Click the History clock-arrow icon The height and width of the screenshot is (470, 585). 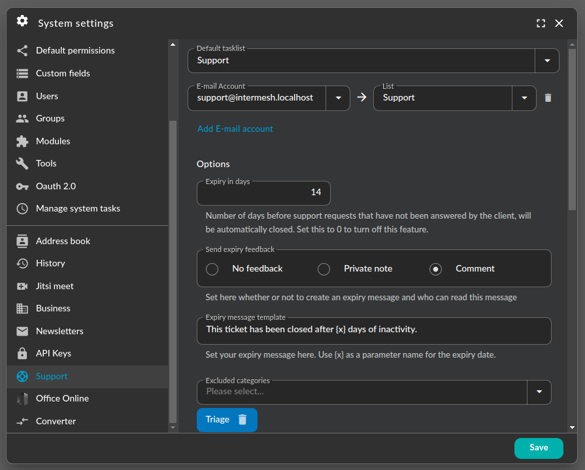(x=22, y=264)
